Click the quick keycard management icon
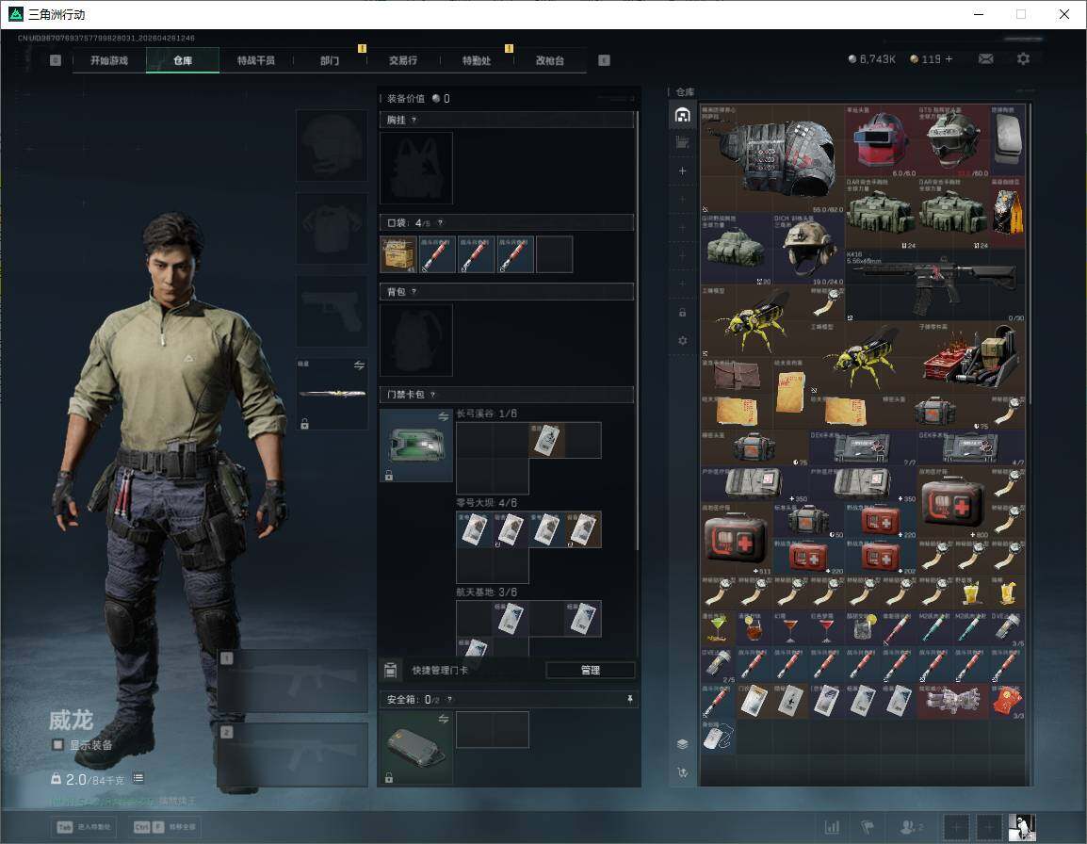 (391, 670)
